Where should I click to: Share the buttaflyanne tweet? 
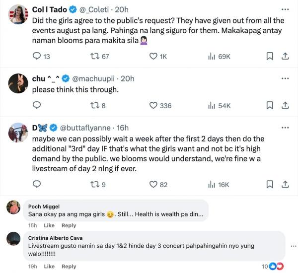click(286, 185)
